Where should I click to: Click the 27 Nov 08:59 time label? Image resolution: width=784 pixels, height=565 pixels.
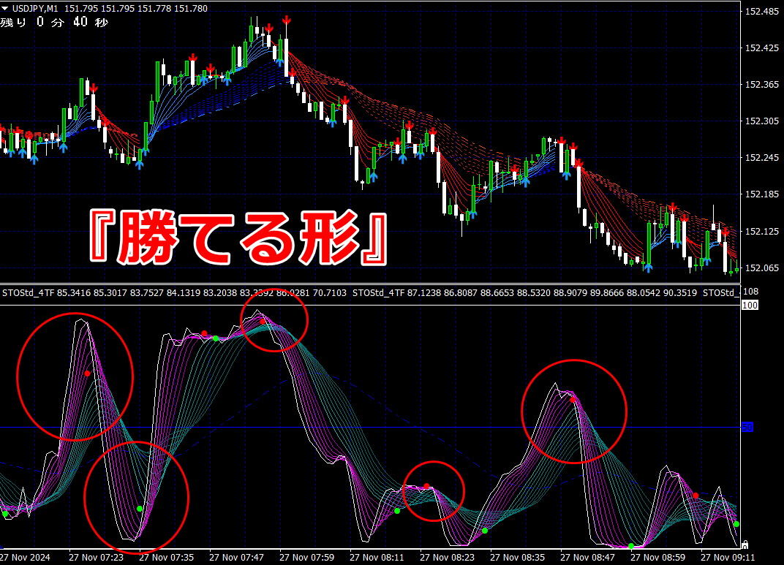point(657,557)
